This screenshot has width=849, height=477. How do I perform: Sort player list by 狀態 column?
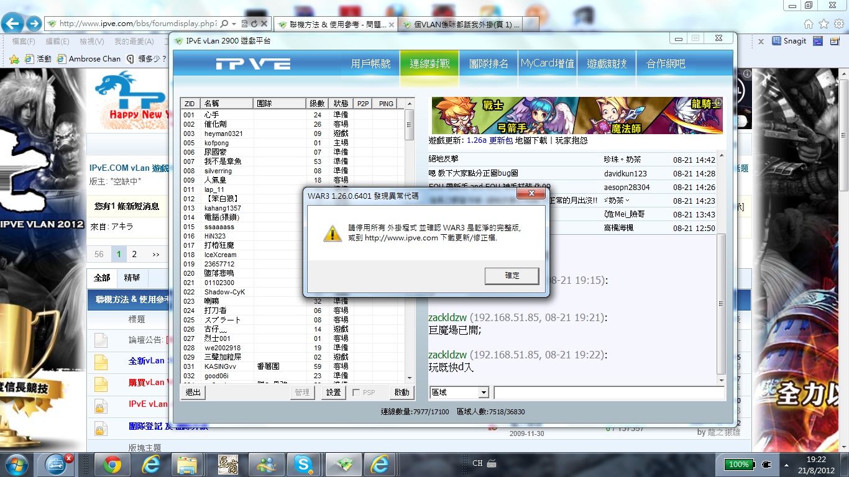point(340,104)
